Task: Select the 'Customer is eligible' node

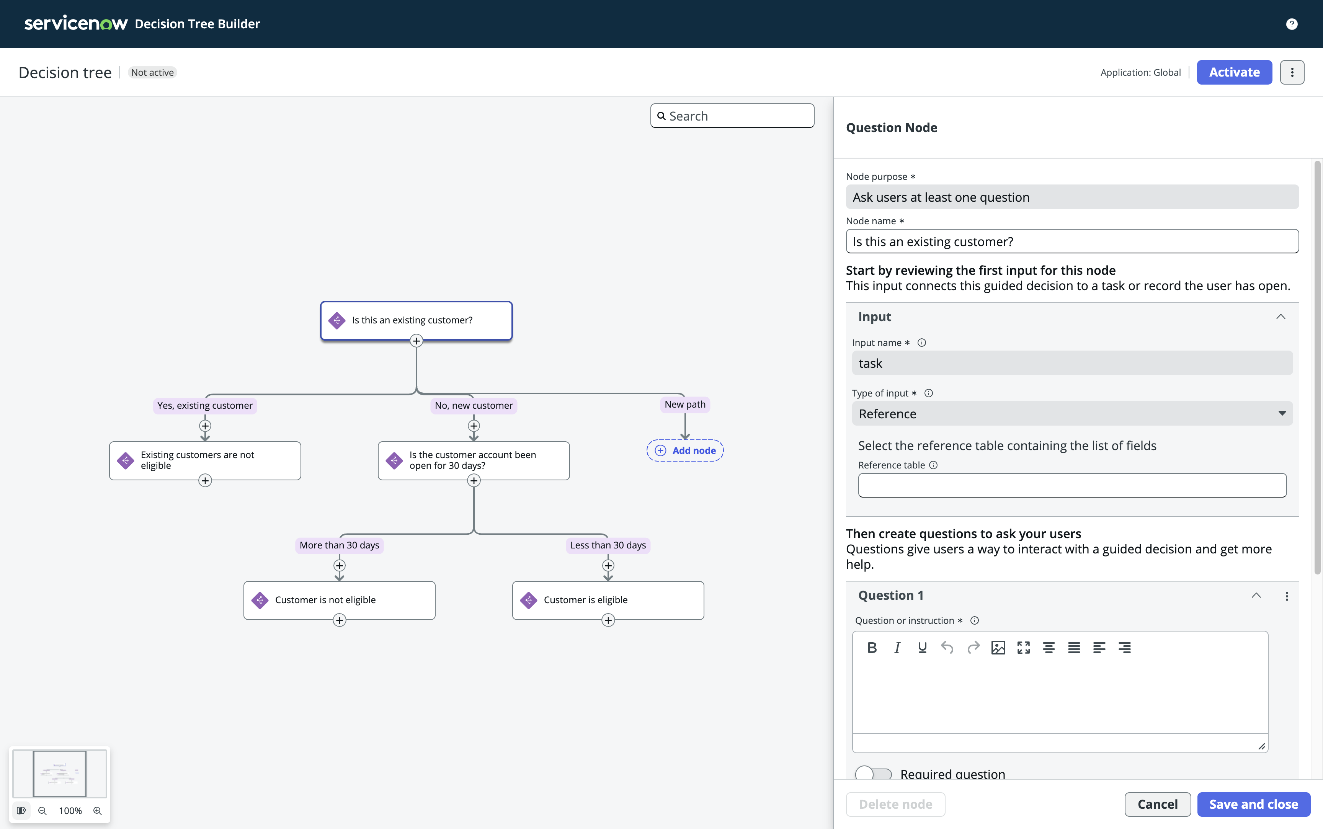Action: (608, 601)
